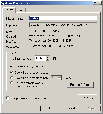Click the days spinner down arrow
The image size is (103, 114).
(60, 79)
